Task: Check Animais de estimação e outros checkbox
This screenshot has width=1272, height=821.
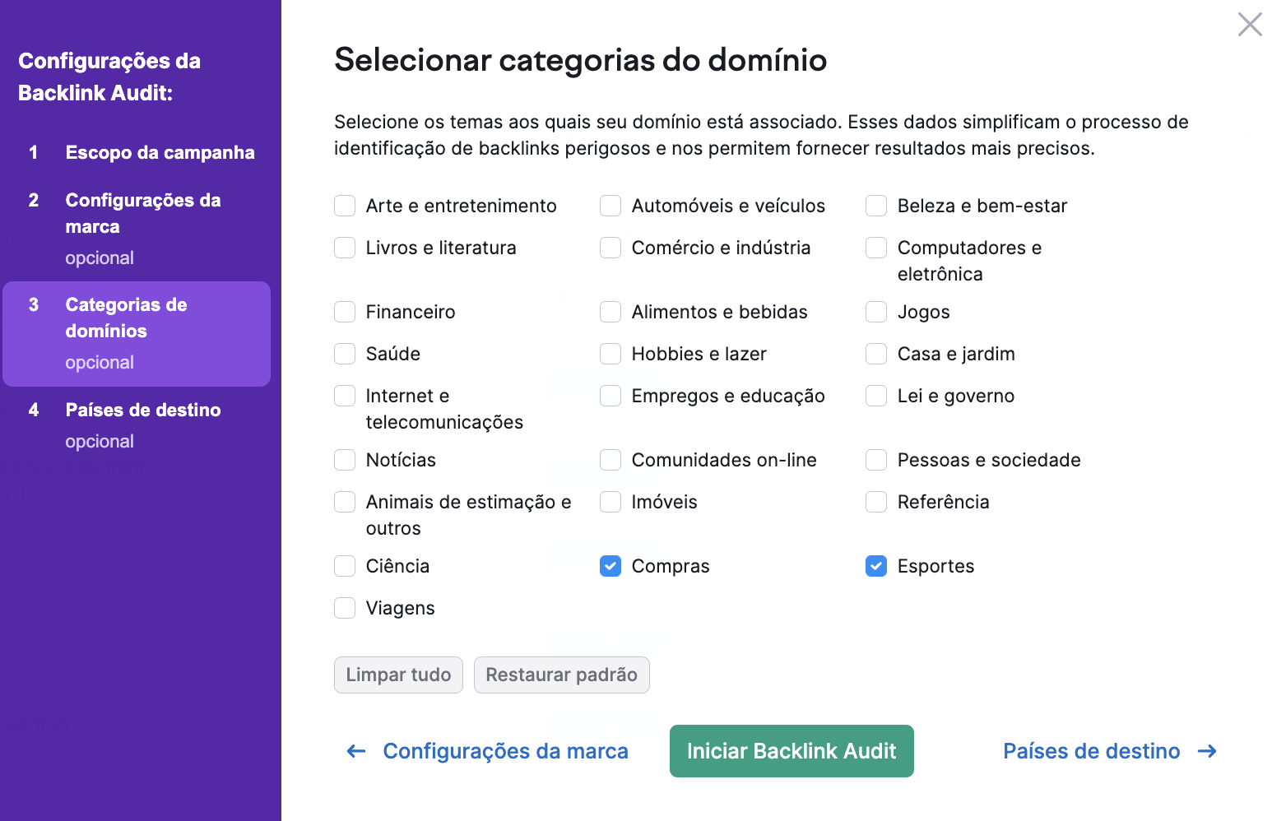Action: [345, 502]
